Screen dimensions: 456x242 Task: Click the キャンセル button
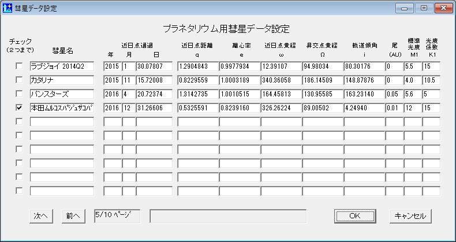click(x=410, y=215)
